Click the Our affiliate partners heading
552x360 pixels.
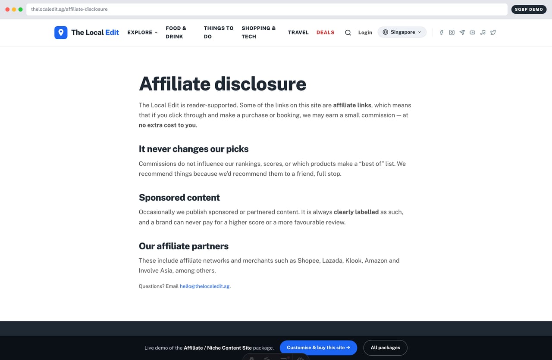184,246
